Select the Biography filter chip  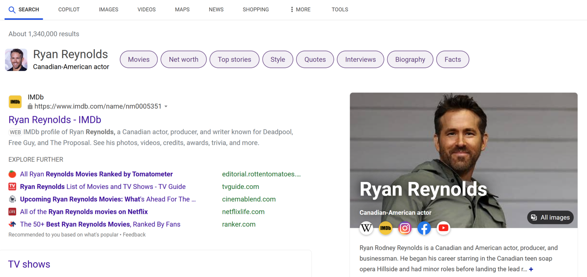pyautogui.click(x=410, y=59)
